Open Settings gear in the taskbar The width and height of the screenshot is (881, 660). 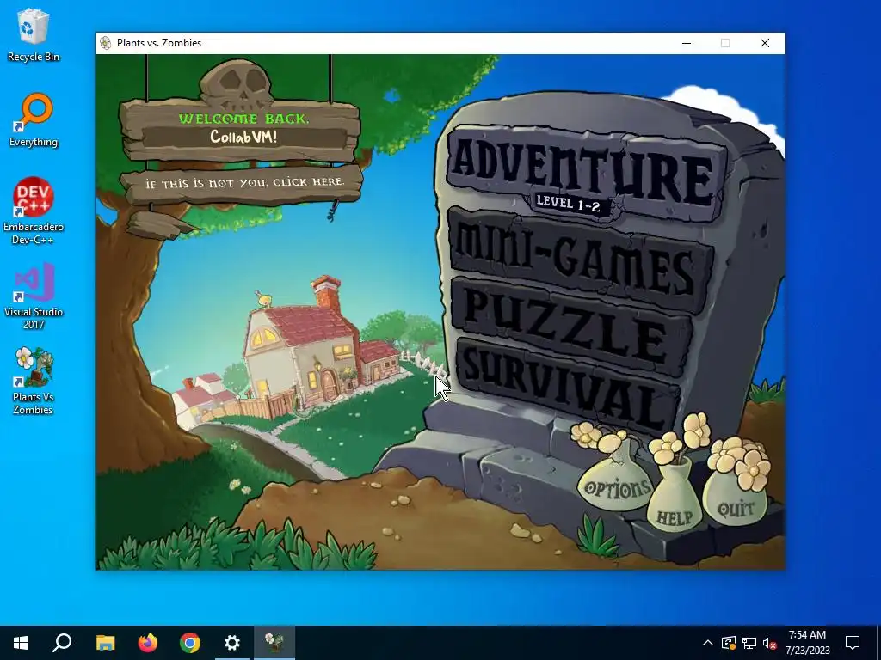[232, 643]
